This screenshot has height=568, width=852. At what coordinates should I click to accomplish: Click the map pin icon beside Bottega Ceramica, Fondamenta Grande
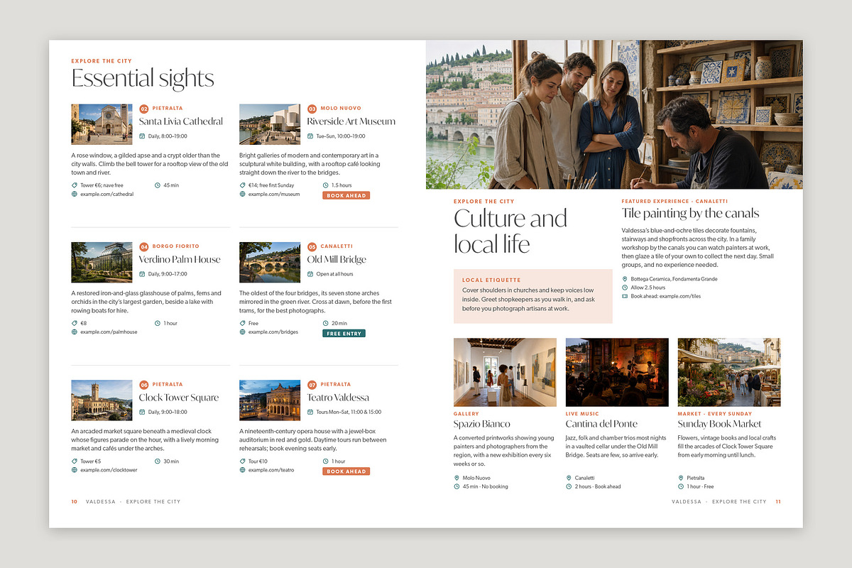coord(625,279)
